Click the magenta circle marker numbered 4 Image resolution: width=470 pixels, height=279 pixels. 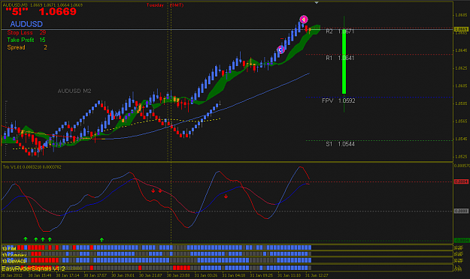tap(304, 19)
